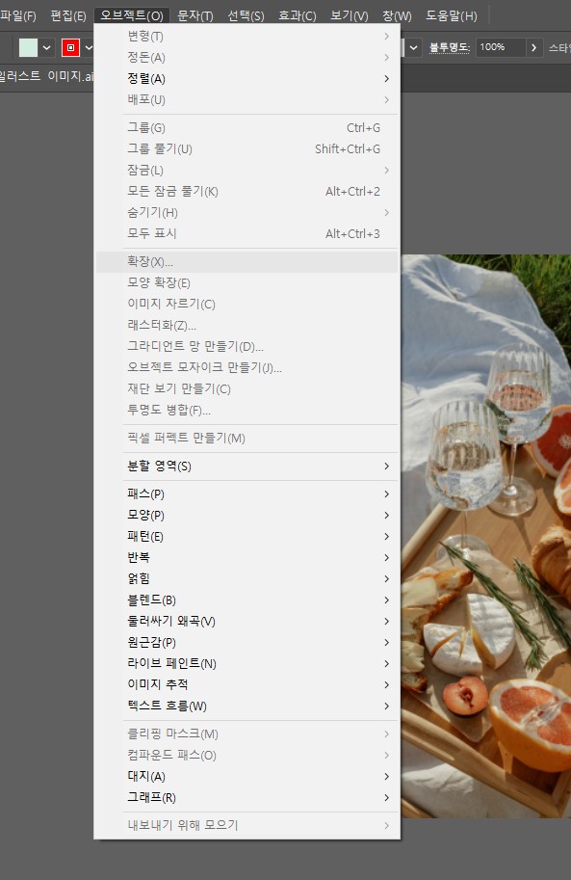Open the 도움말(H) menu

[x=452, y=15]
